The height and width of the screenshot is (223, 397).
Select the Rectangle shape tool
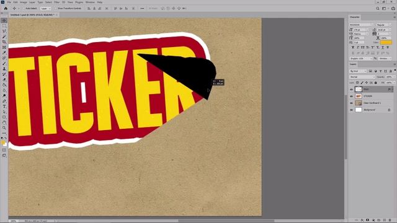4,117
